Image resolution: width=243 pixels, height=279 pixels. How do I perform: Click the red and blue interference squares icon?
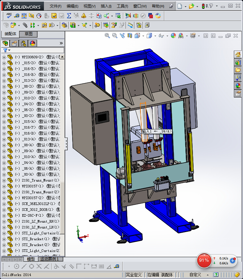click(151, 16)
